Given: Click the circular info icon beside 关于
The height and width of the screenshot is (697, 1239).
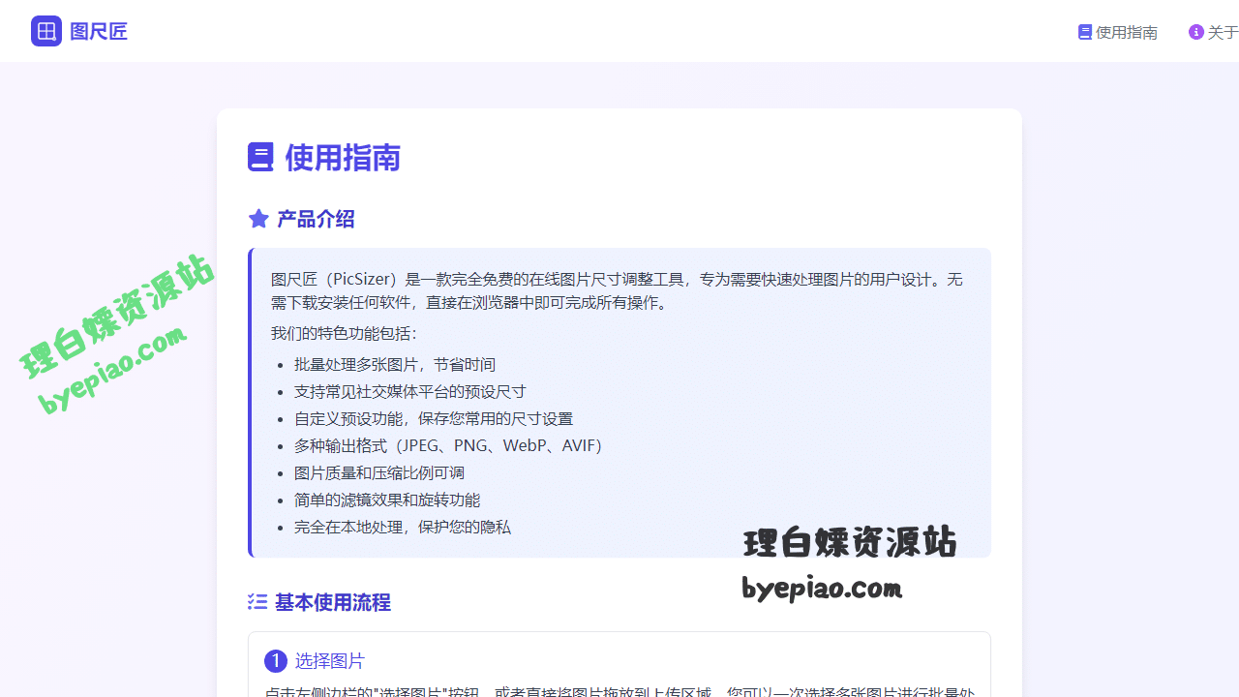Looking at the screenshot, I should [1195, 31].
